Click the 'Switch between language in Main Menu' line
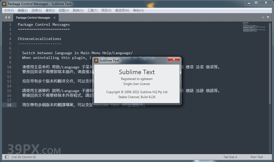Image resolution: width=274 pixels, height=162 pixels. 77,53
